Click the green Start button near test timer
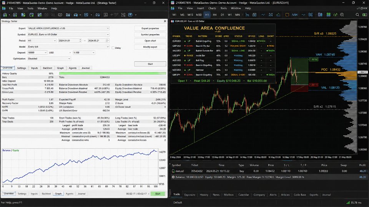Viewport: 369px width, 207px height. (x=158, y=194)
